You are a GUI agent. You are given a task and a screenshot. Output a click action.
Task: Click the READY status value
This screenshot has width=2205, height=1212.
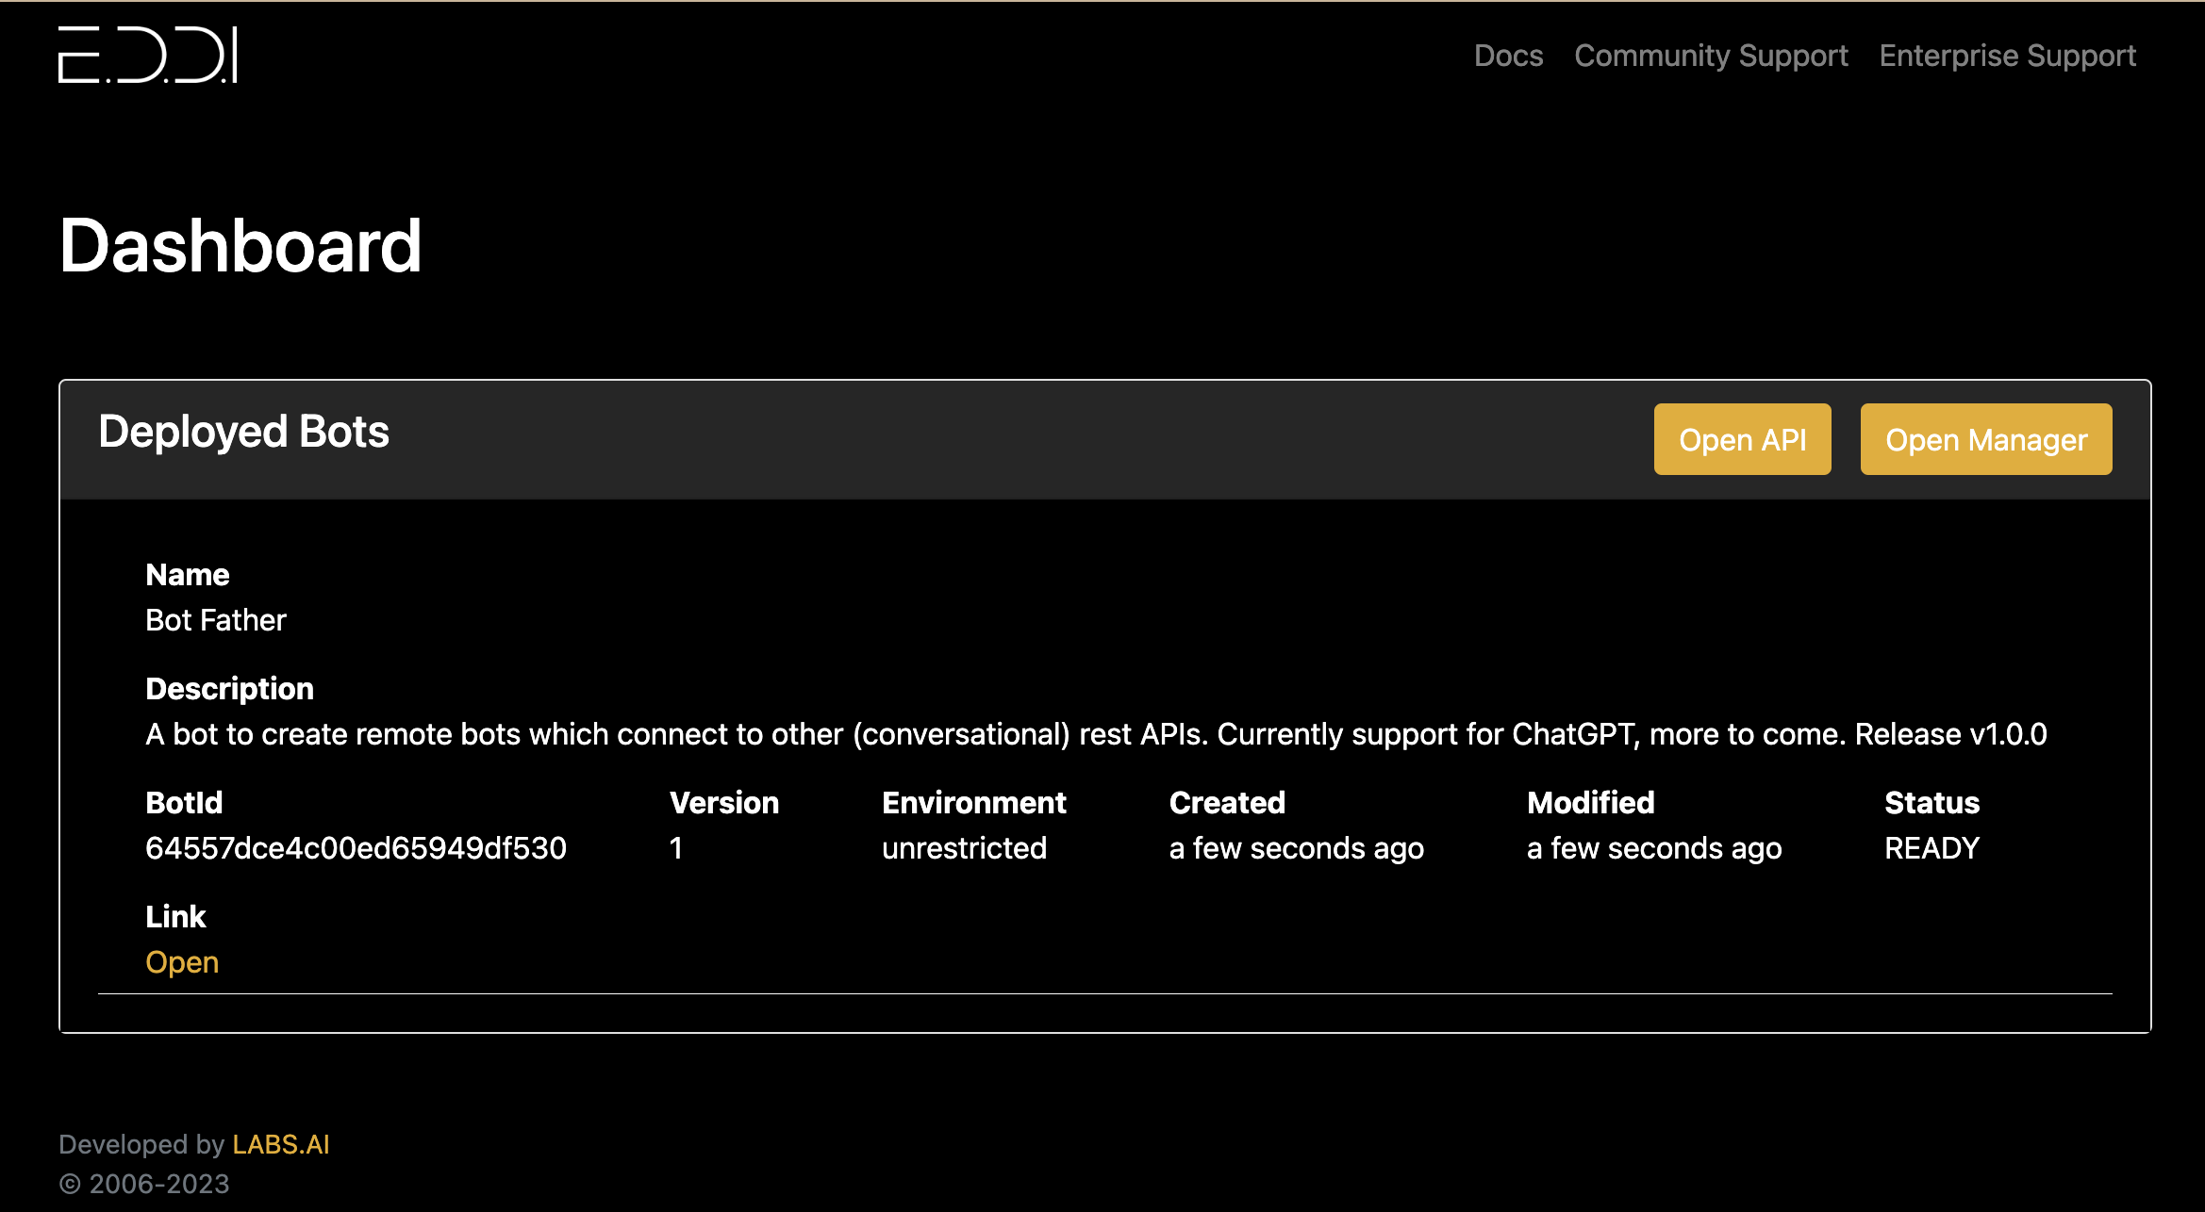coord(1931,848)
